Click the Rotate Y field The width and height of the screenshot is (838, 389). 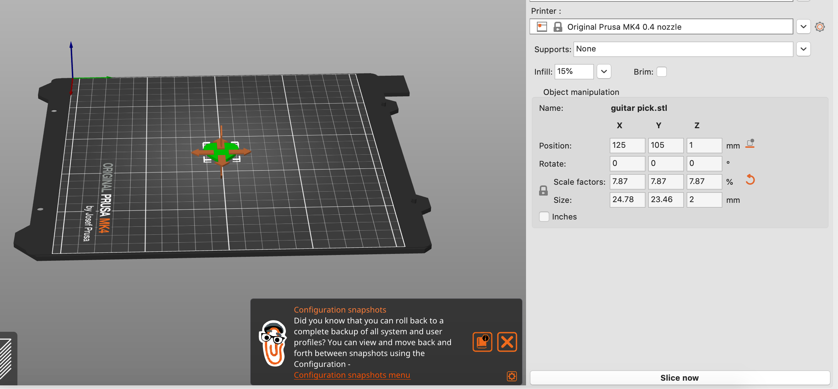point(666,163)
